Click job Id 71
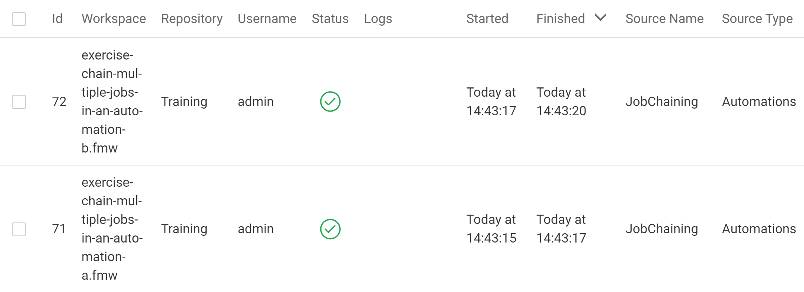The image size is (804, 292). click(59, 229)
